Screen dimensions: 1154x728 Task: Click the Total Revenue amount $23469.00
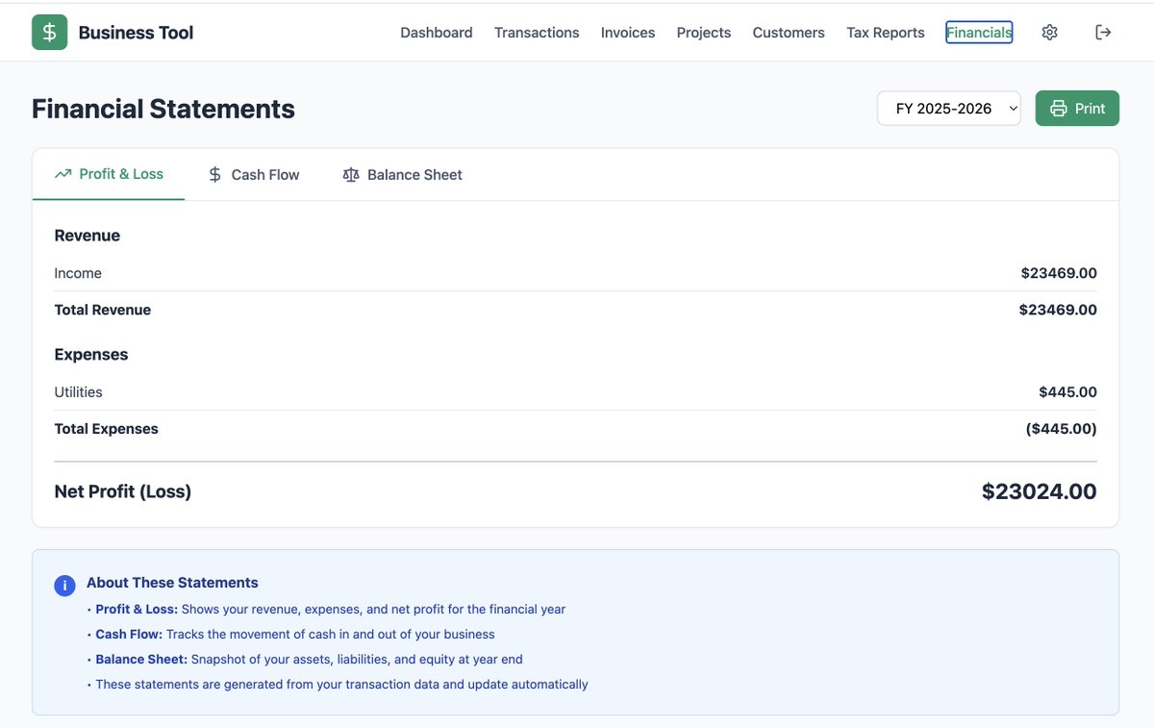point(1058,310)
